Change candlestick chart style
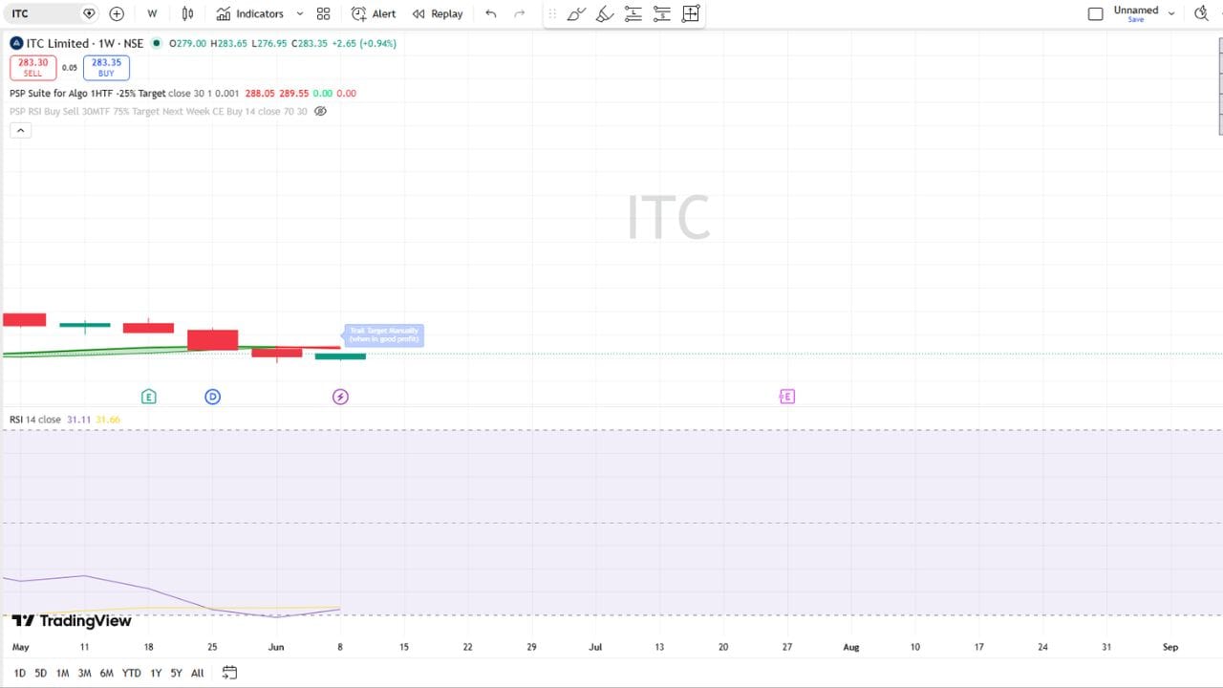Viewport: 1223px width, 688px height. tap(188, 13)
